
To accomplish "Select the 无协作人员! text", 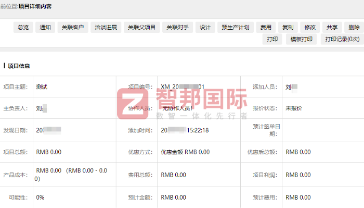I will tap(177, 108).
